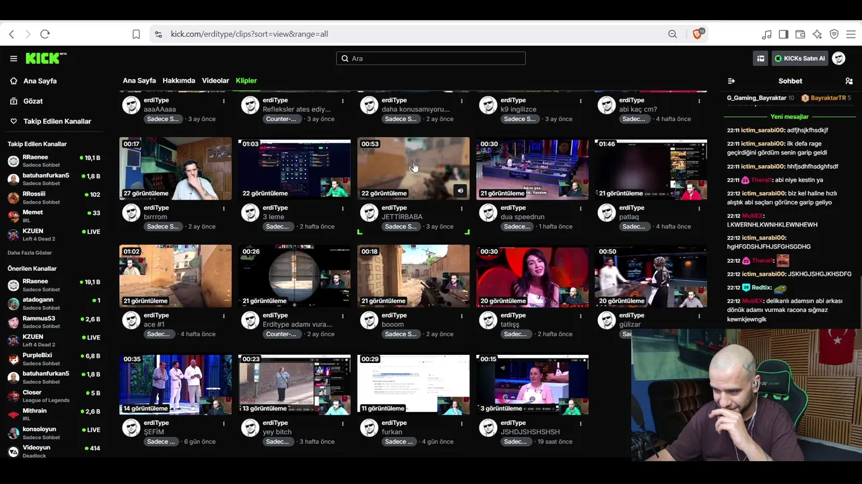Open the media control music note icon
Image resolution: width=862 pixels, height=484 pixels.
(x=766, y=34)
